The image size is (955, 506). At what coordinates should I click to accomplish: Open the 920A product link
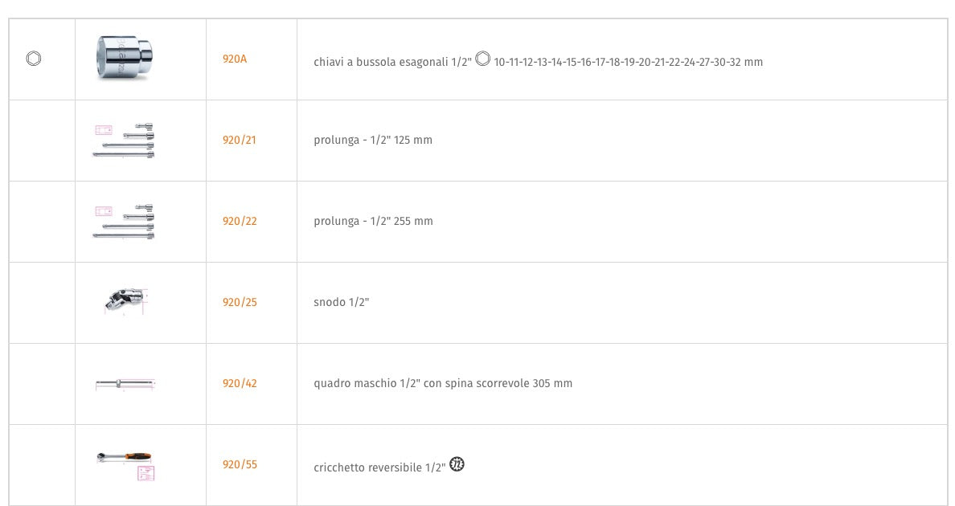[235, 59]
